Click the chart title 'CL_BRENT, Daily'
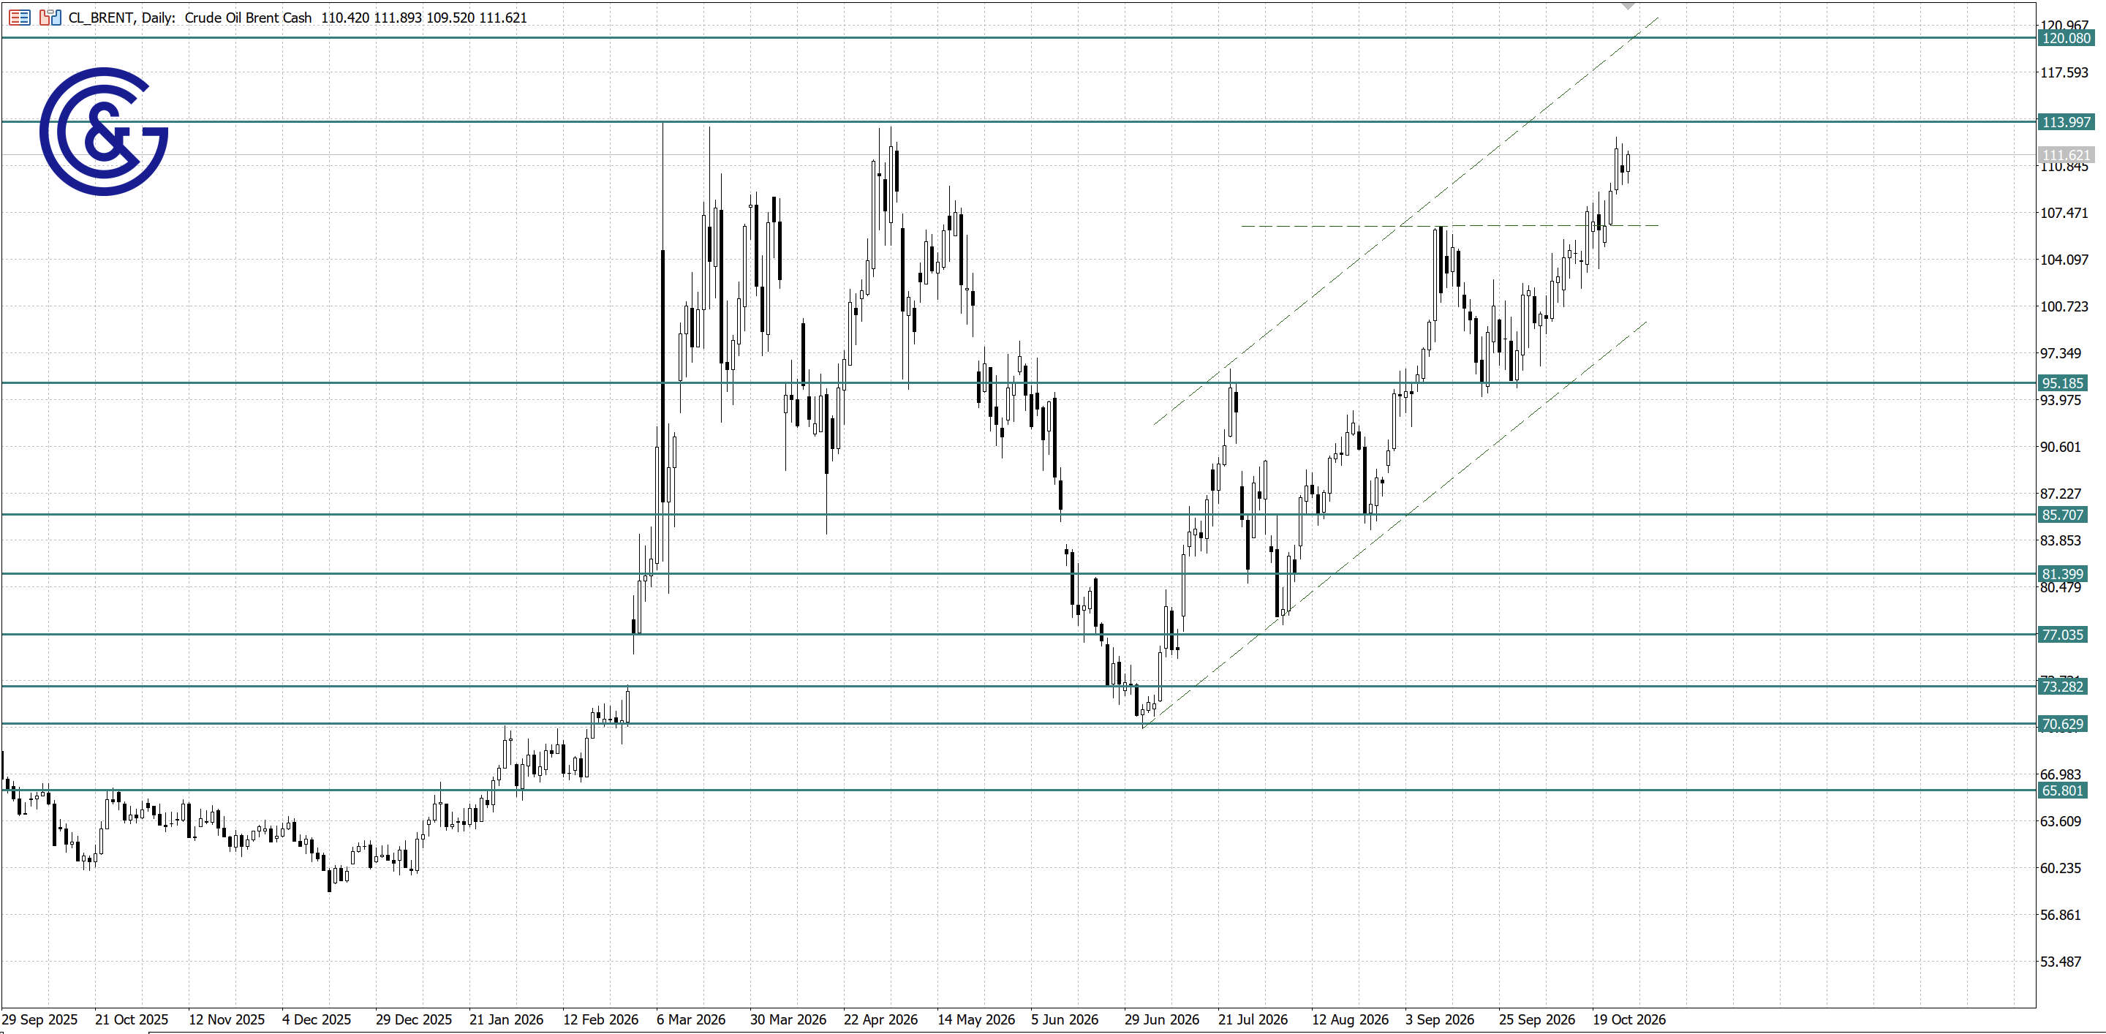This screenshot has height=1034, width=2106. (121, 17)
